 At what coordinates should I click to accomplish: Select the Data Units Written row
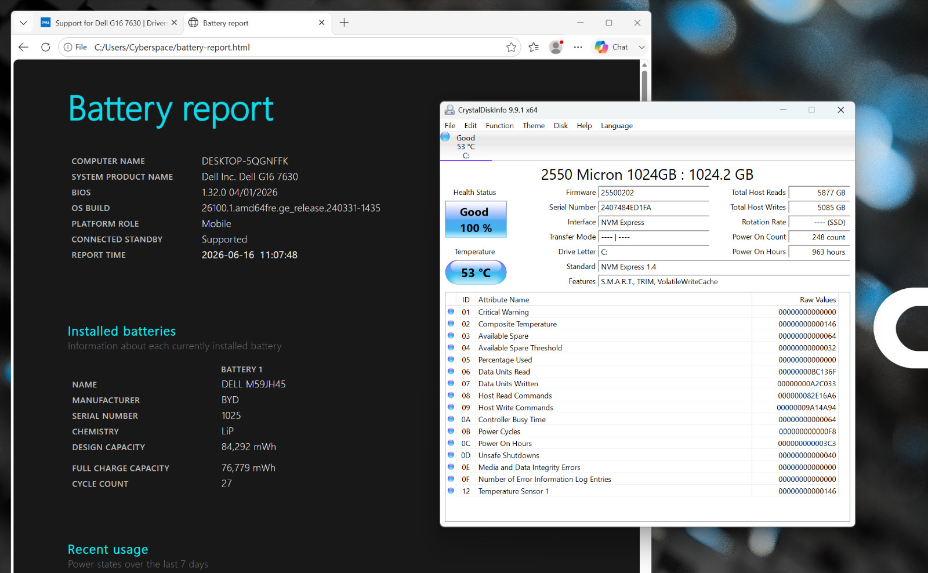pos(642,384)
